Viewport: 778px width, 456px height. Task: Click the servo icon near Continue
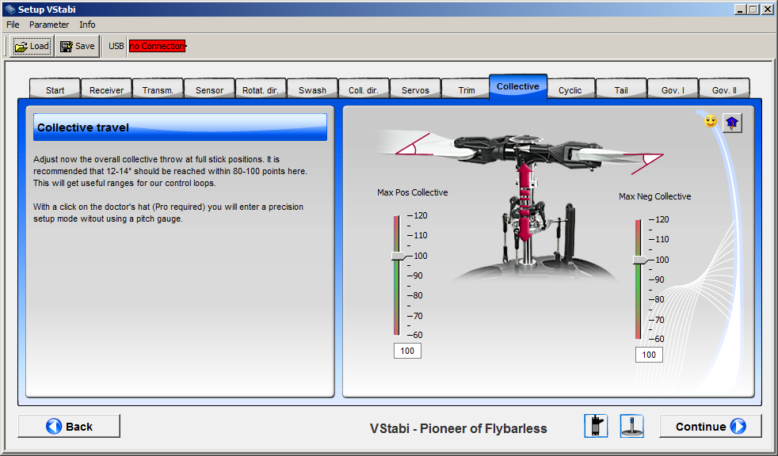tap(596, 426)
